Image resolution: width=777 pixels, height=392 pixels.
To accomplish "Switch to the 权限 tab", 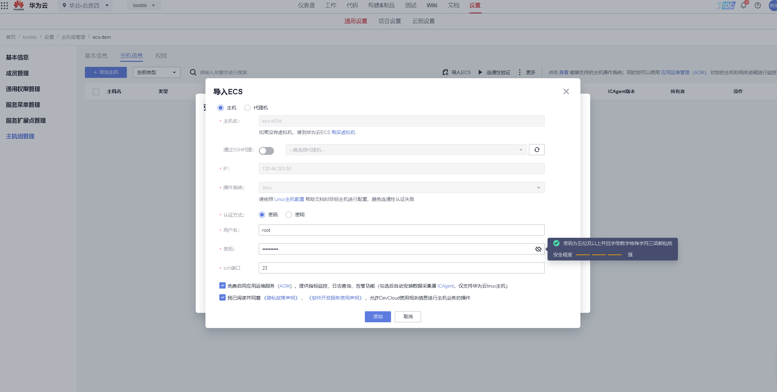I will pos(161,56).
